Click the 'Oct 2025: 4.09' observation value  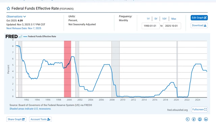point(15,20)
